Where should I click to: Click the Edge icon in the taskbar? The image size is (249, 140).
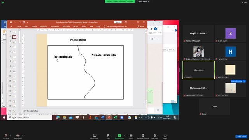click(x=58, y=117)
